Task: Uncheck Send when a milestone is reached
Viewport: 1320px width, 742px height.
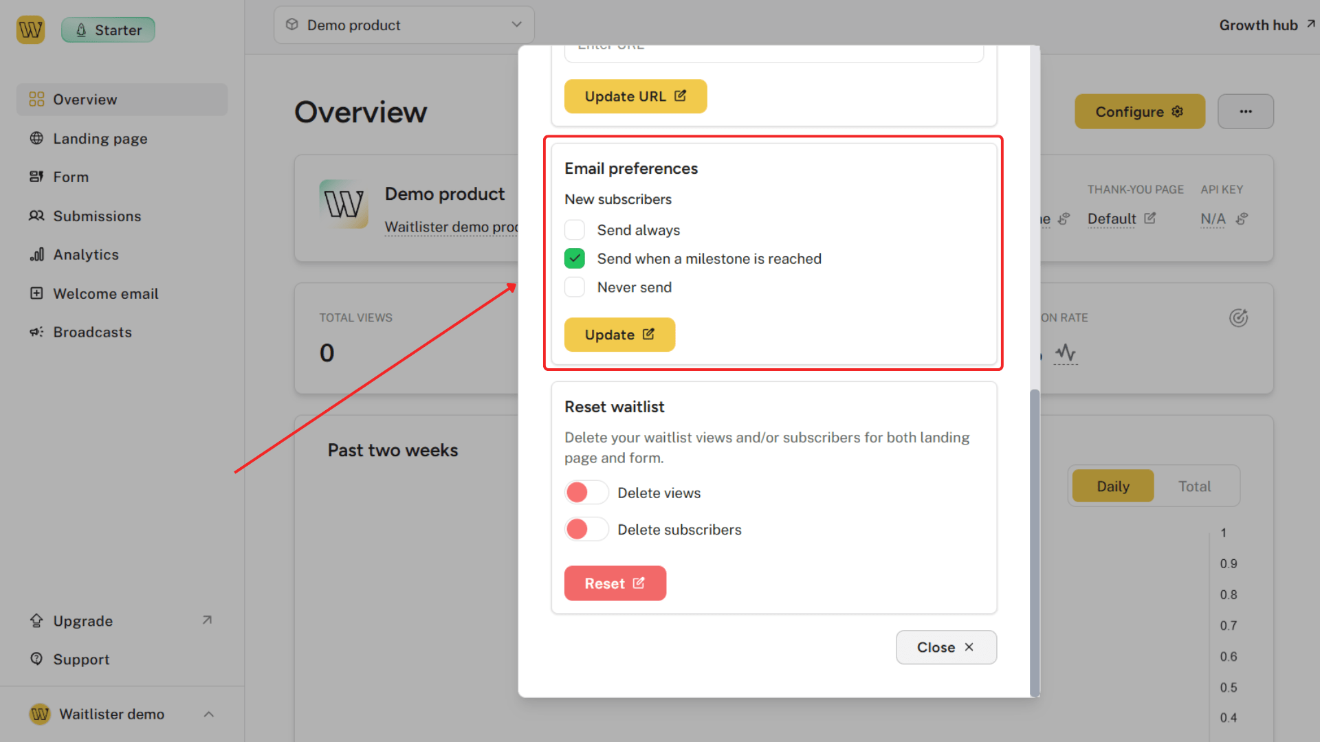Action: click(x=574, y=258)
